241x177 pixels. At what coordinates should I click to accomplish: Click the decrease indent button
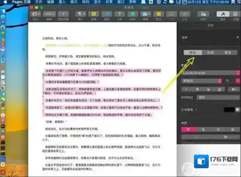pos(196,137)
